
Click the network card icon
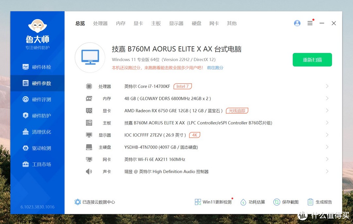pos(89,159)
